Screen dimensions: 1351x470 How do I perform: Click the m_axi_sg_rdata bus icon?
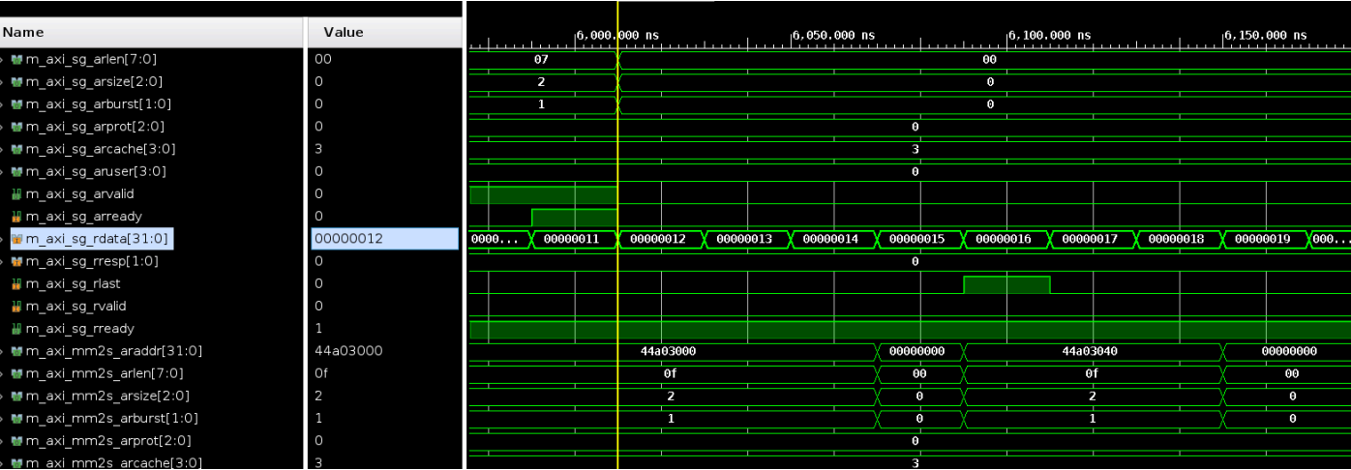[x=15, y=239]
